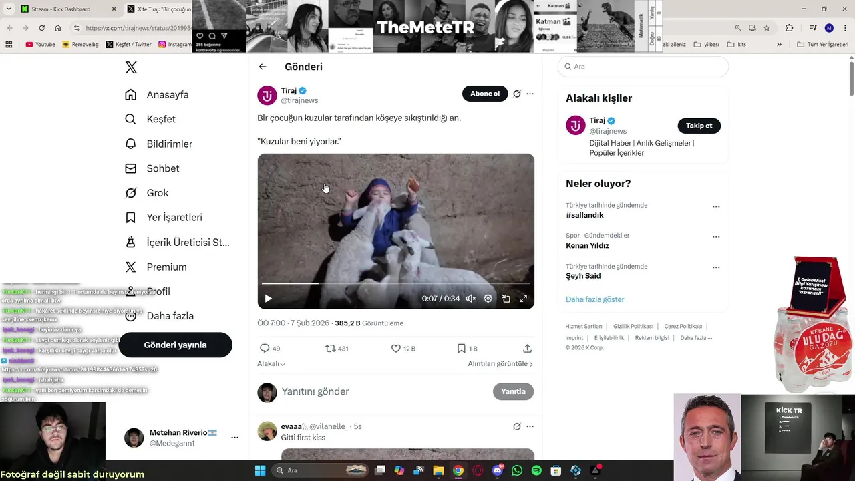
Task: Open Spotify from the taskbar
Action: [x=536, y=470]
